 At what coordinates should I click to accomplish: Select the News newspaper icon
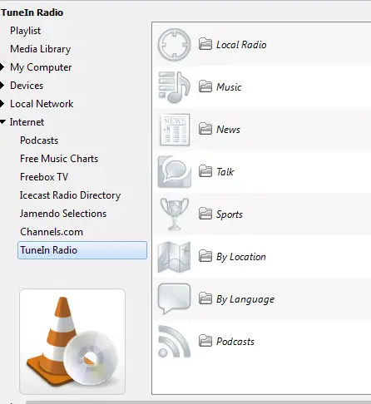point(175,130)
